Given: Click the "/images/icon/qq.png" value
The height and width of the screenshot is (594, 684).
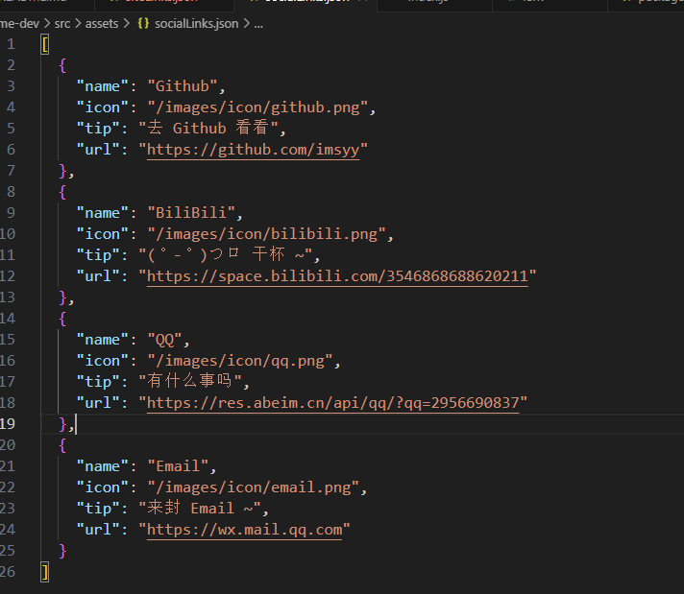Looking at the screenshot, I should pos(240,361).
